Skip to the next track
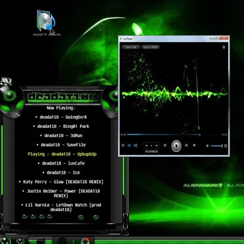Viewport: 244px width, 244px height. tap(186, 146)
